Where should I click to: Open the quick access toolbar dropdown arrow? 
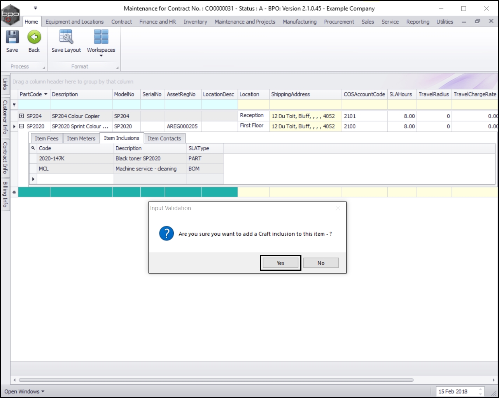click(x=35, y=8)
